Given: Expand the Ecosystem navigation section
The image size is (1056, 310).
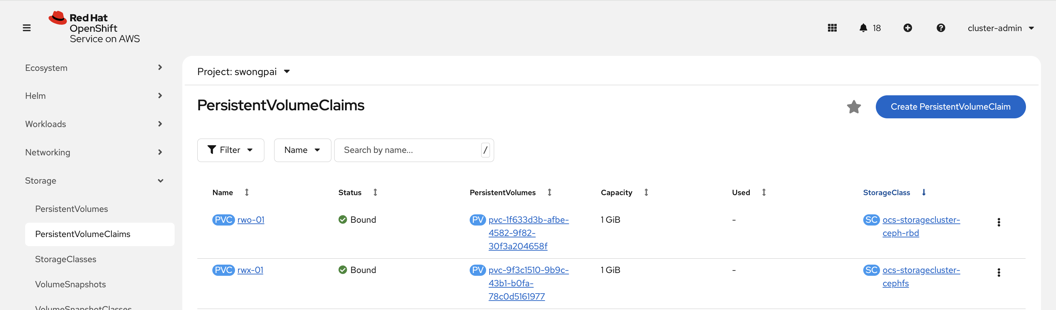Looking at the screenshot, I should tap(94, 68).
